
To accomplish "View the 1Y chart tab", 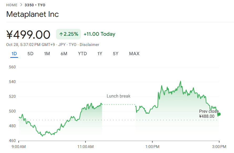I will (100, 54).
